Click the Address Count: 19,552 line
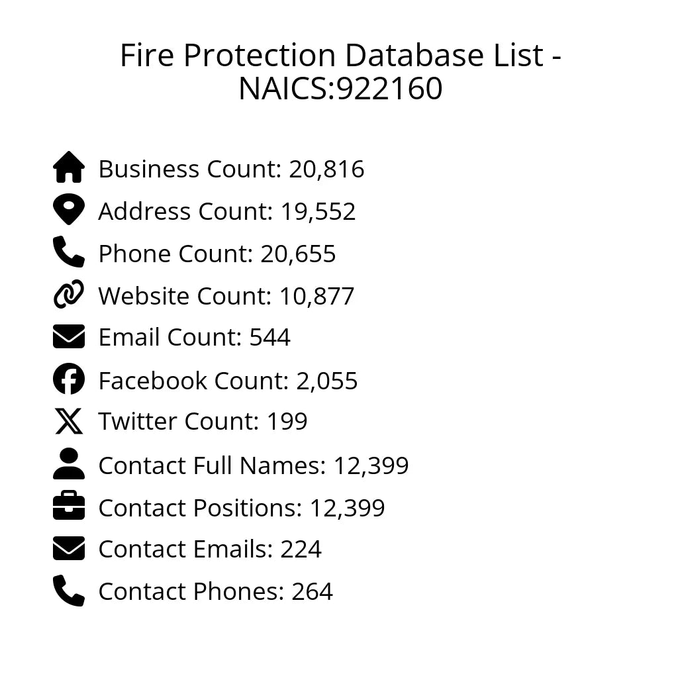Image resolution: width=678 pixels, height=678 pixels. pos(227,212)
